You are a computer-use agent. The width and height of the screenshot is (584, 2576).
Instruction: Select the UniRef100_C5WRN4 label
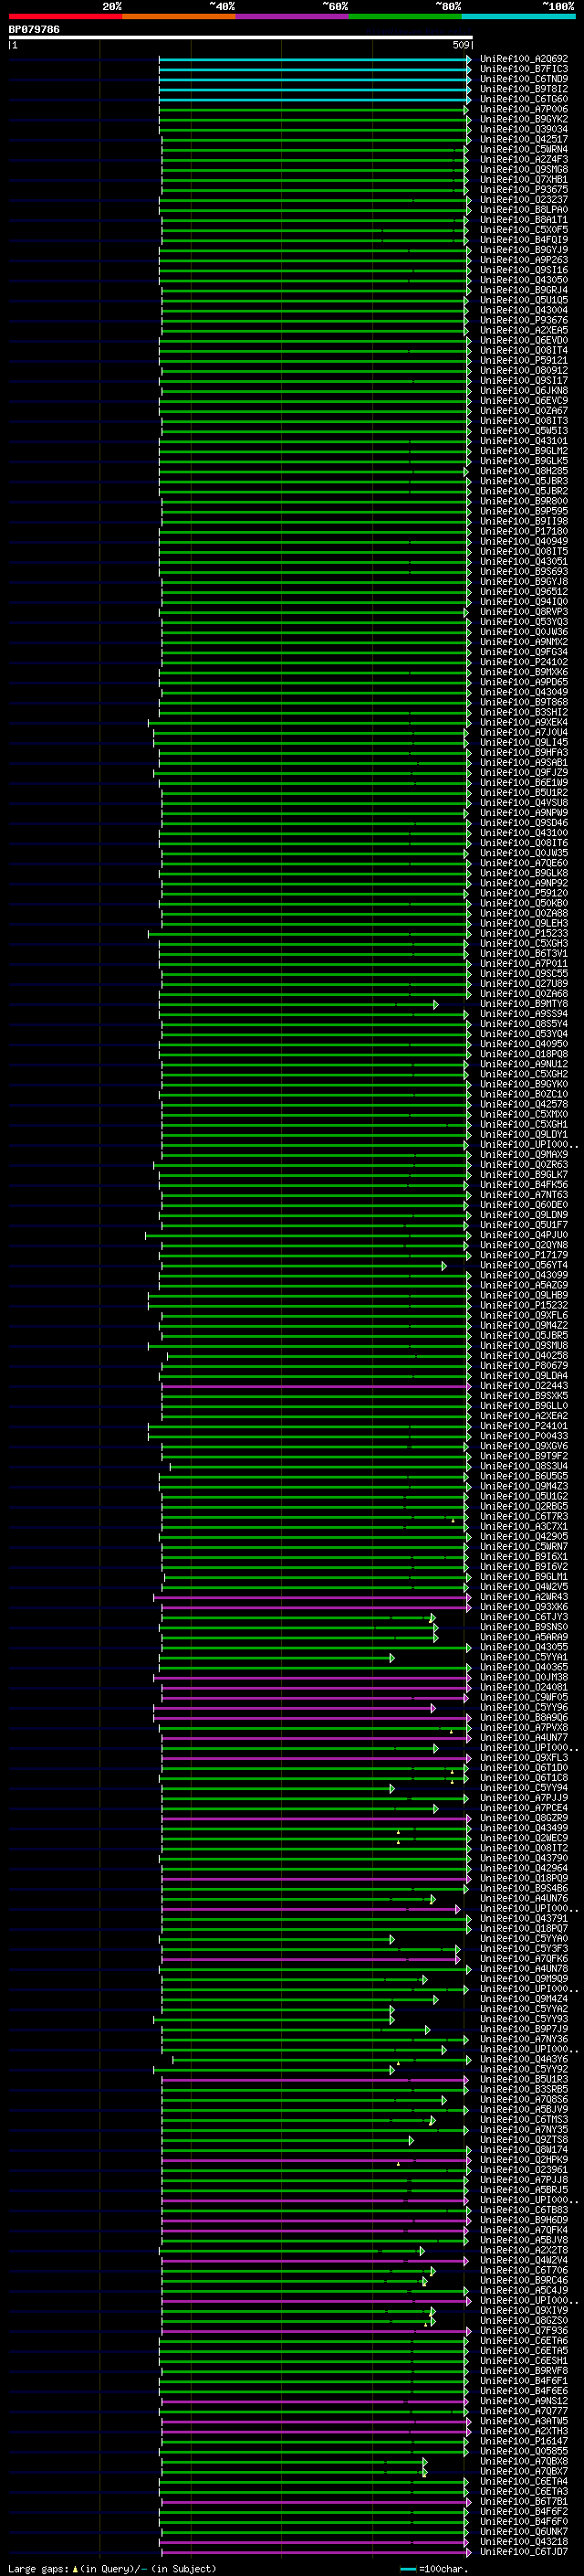pos(524,149)
